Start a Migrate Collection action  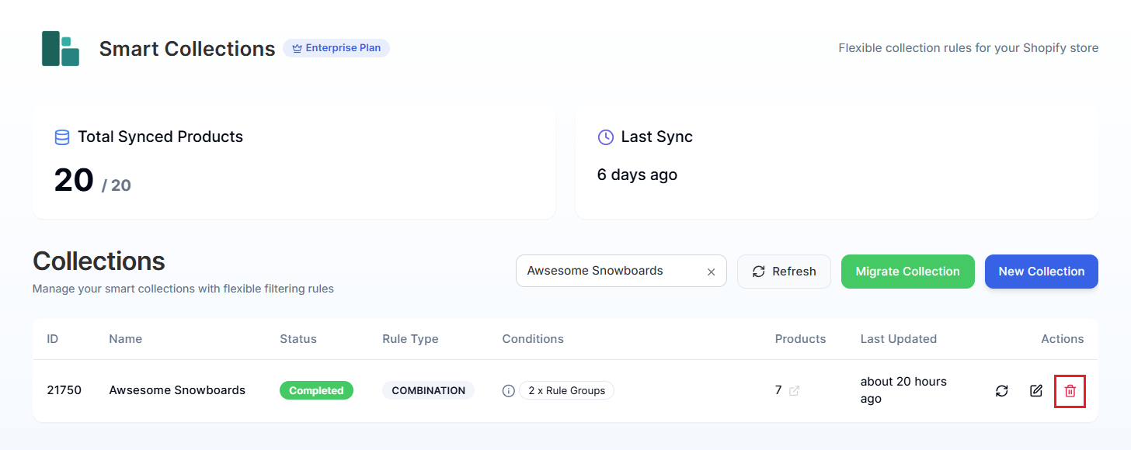pyautogui.click(x=907, y=271)
